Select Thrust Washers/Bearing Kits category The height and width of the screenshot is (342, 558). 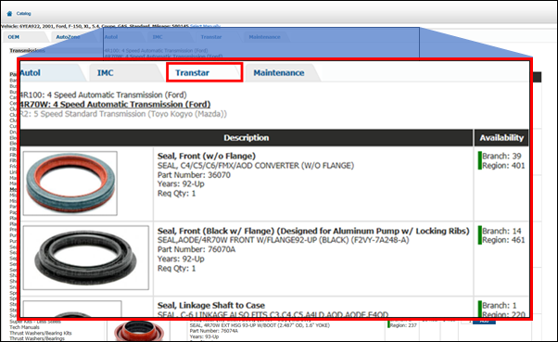tap(41, 333)
